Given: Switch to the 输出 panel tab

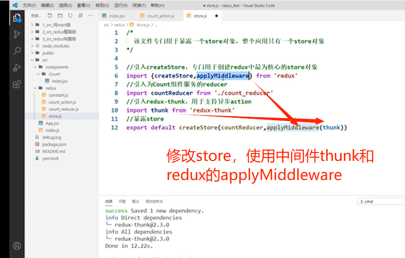Looking at the screenshot, I should pos(135,201).
